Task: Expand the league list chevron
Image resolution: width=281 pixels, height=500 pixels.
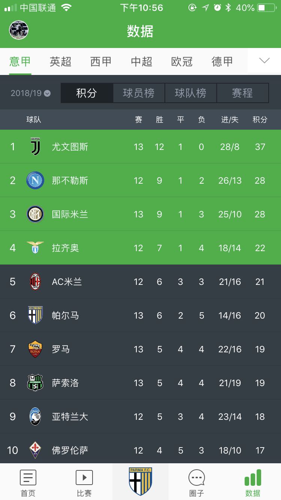Action: click(264, 61)
